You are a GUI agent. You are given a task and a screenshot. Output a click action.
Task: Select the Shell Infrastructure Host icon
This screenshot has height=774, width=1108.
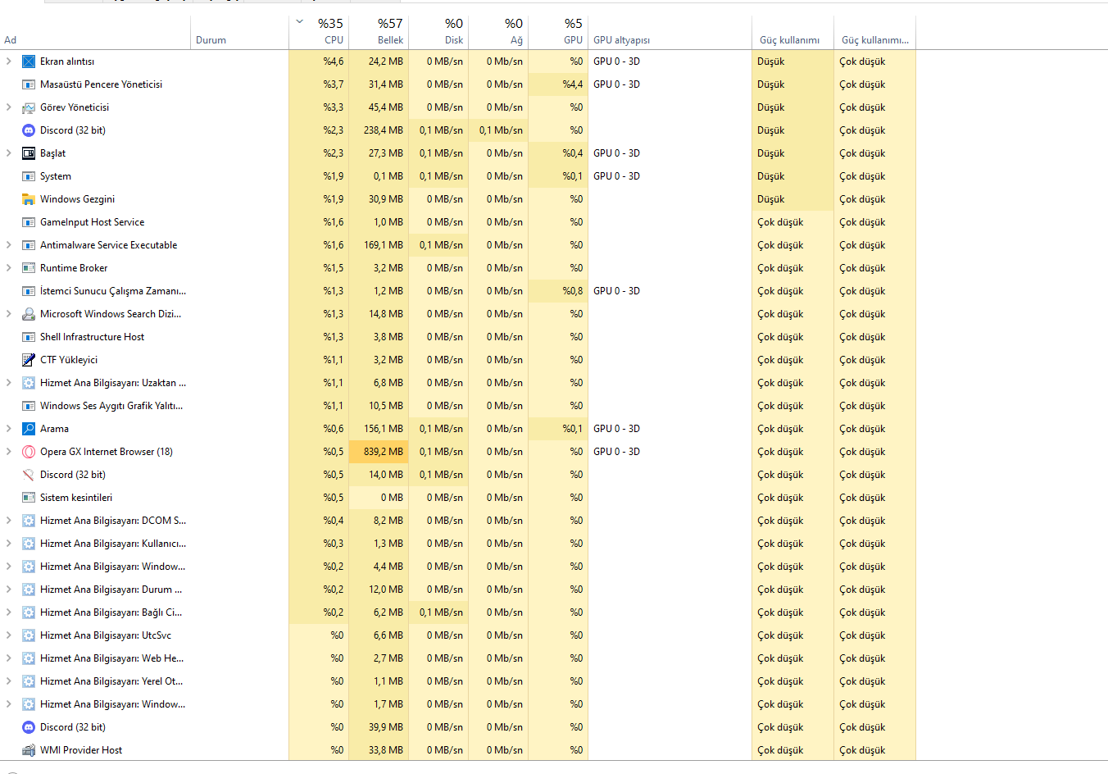coord(29,337)
